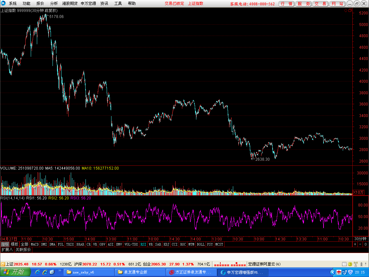Select the 全部 indicator tab
369x277 pixels.
pos(24,244)
